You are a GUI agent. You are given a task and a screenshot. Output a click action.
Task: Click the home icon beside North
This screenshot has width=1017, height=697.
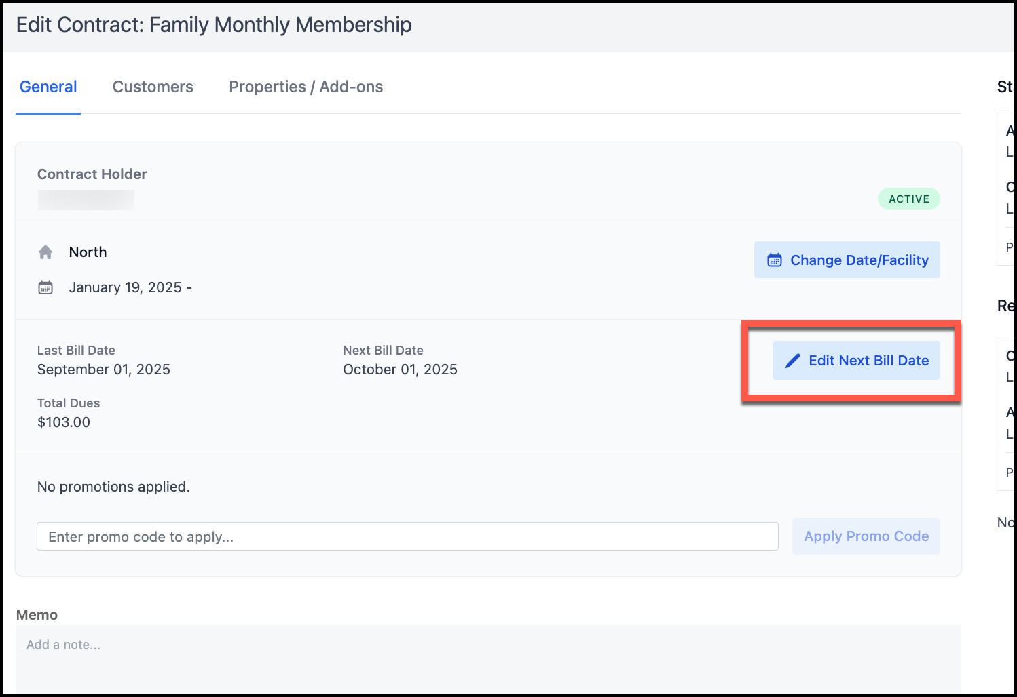coord(45,252)
